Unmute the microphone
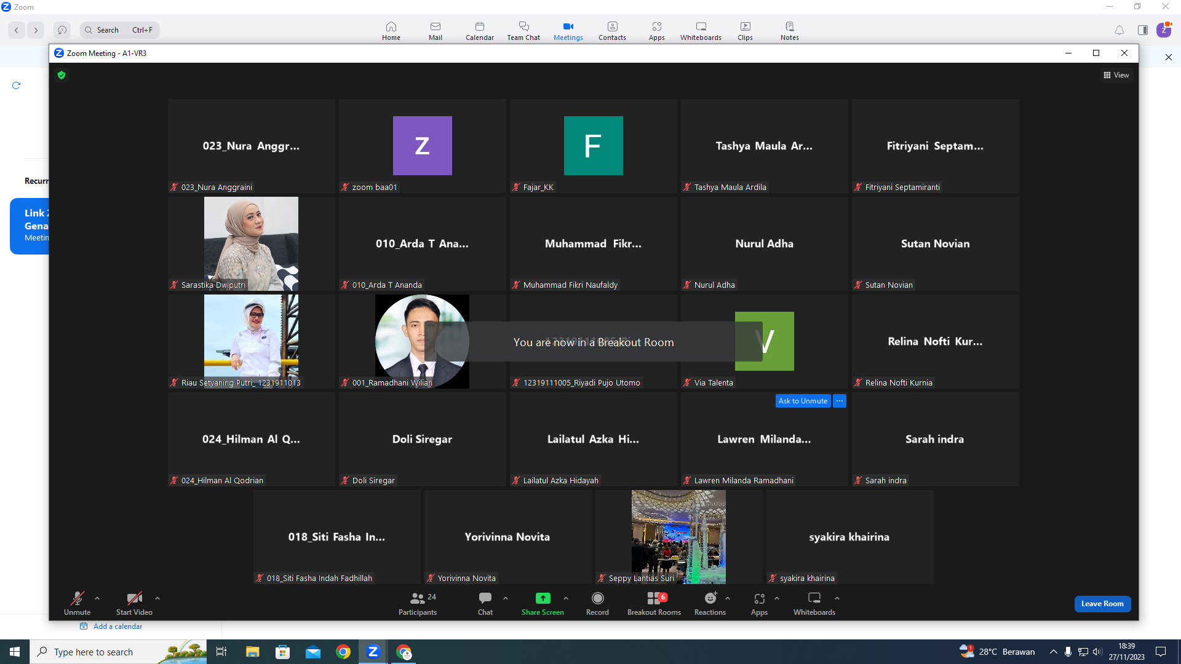The image size is (1181, 664). [x=77, y=603]
